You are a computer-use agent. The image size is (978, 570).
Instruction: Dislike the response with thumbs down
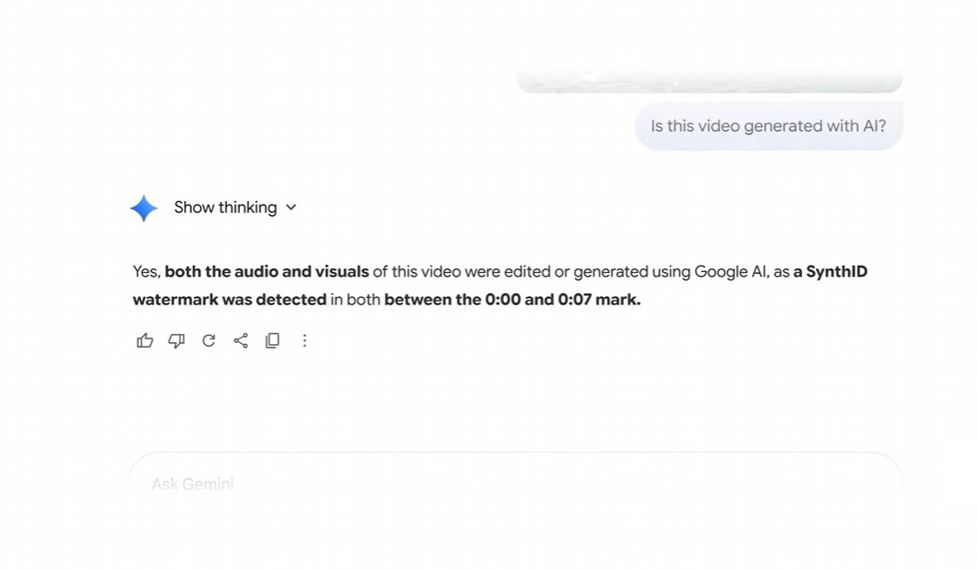pyautogui.click(x=176, y=340)
